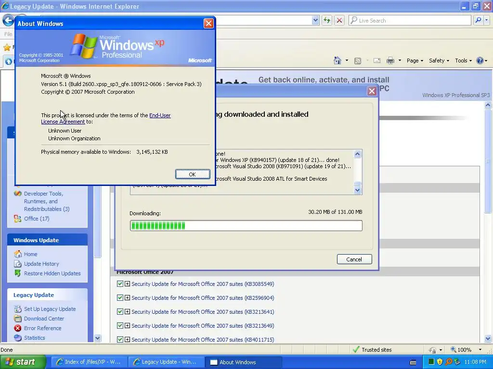Click the Favorites star icon
The height and width of the screenshot is (369, 493).
[7, 48]
